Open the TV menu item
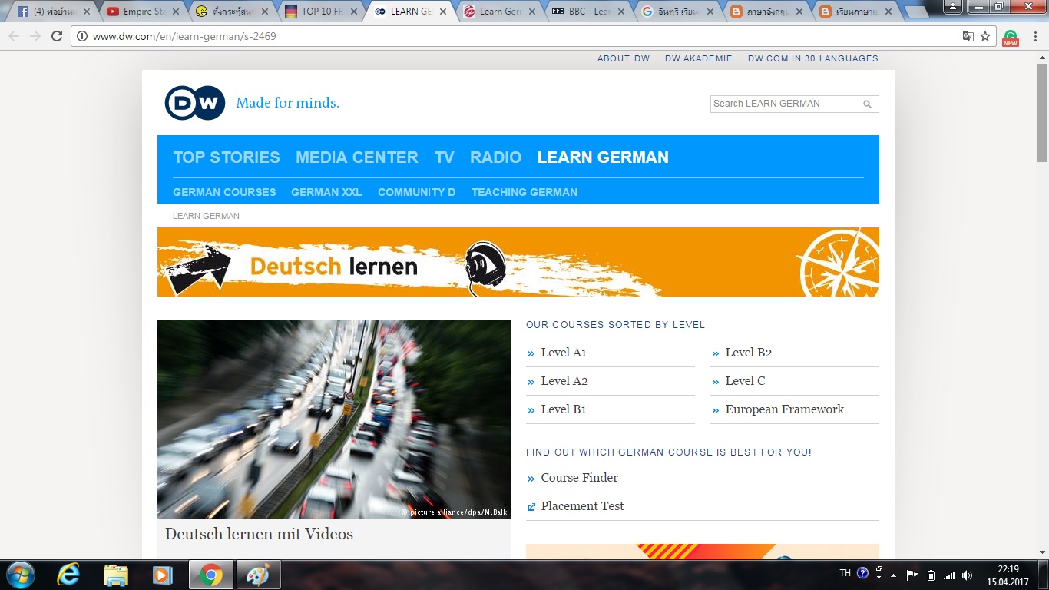 tap(445, 157)
